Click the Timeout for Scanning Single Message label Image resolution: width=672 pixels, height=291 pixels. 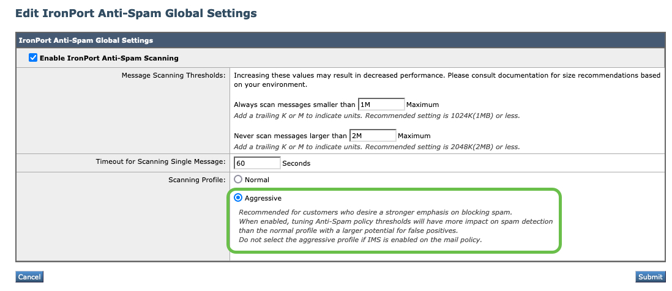pos(160,162)
